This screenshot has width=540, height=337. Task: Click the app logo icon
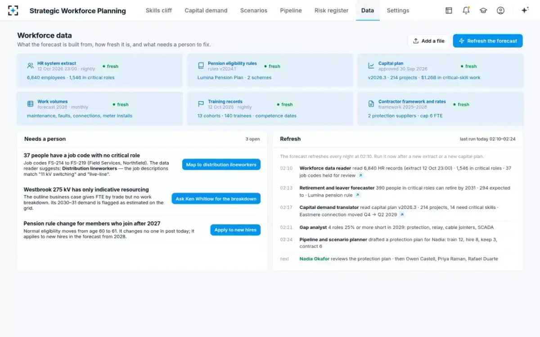(x=13, y=10)
